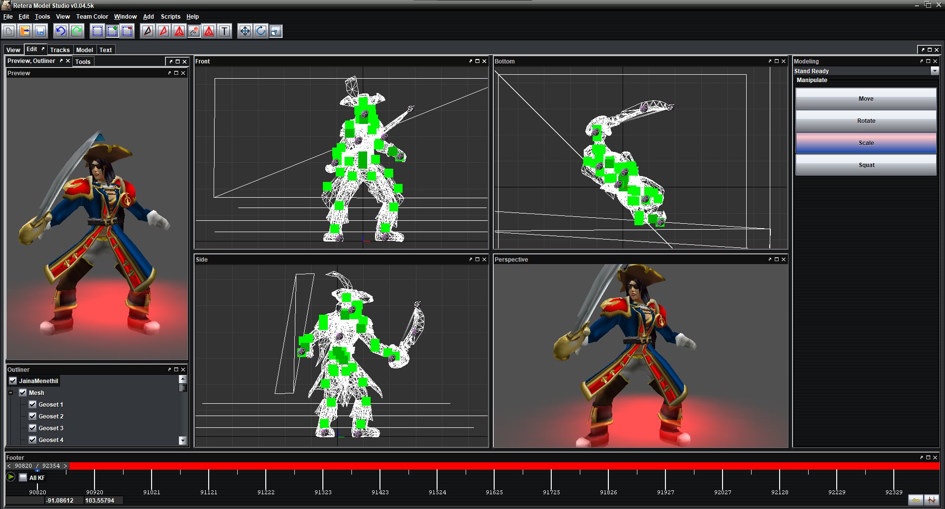Click the 90820 / 92354 frame range field

pyautogui.click(x=37, y=466)
